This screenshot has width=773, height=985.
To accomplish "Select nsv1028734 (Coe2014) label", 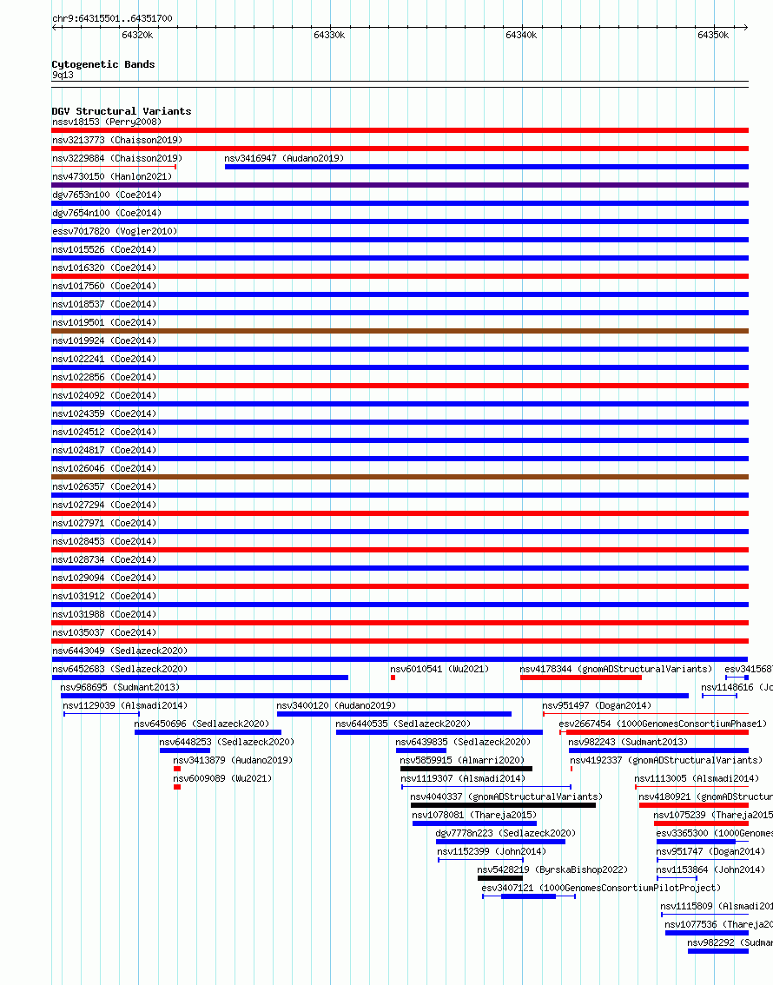I will [x=104, y=559].
